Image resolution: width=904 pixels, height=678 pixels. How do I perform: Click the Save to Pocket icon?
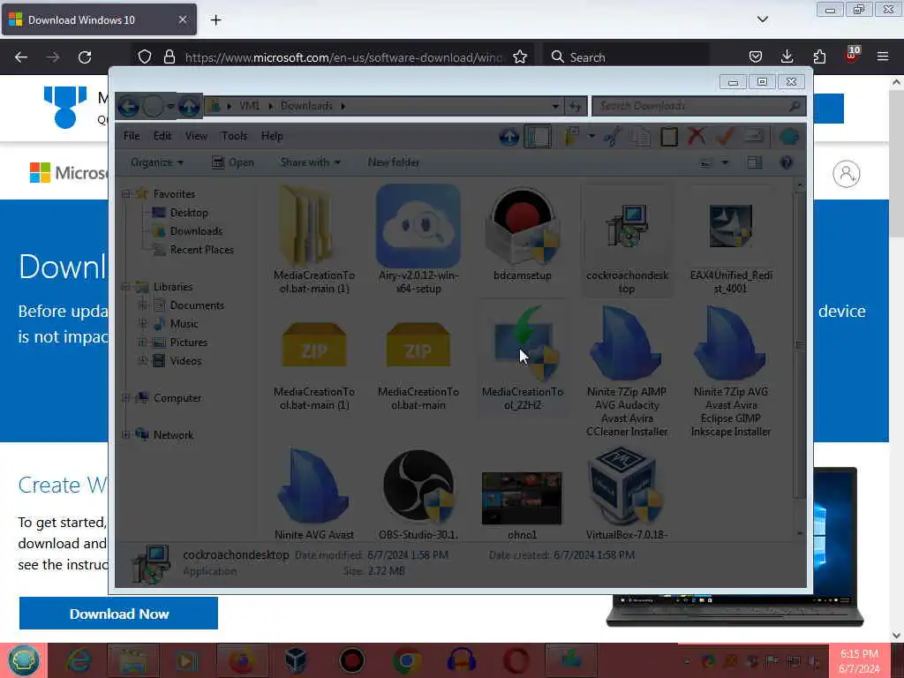click(x=756, y=56)
